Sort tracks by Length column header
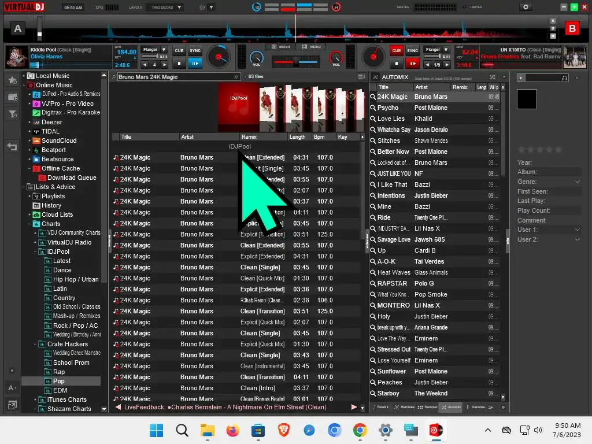Screen dimensions: 592x444 (x=299, y=137)
